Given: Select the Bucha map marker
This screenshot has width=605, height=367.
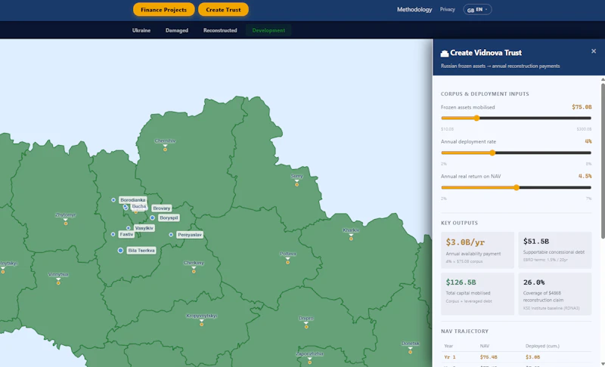Looking at the screenshot, I should tap(126, 207).
